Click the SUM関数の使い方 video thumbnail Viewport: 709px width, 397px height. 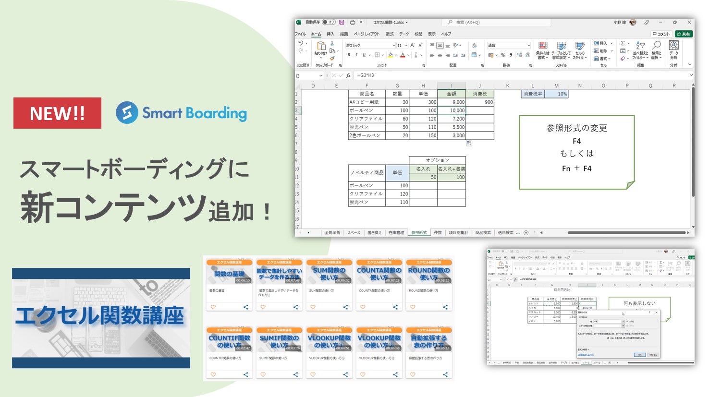point(329,272)
